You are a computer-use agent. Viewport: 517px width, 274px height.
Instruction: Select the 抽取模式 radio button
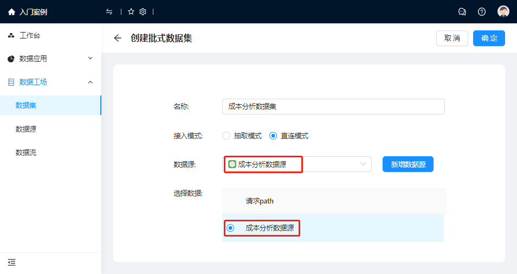[x=227, y=136]
